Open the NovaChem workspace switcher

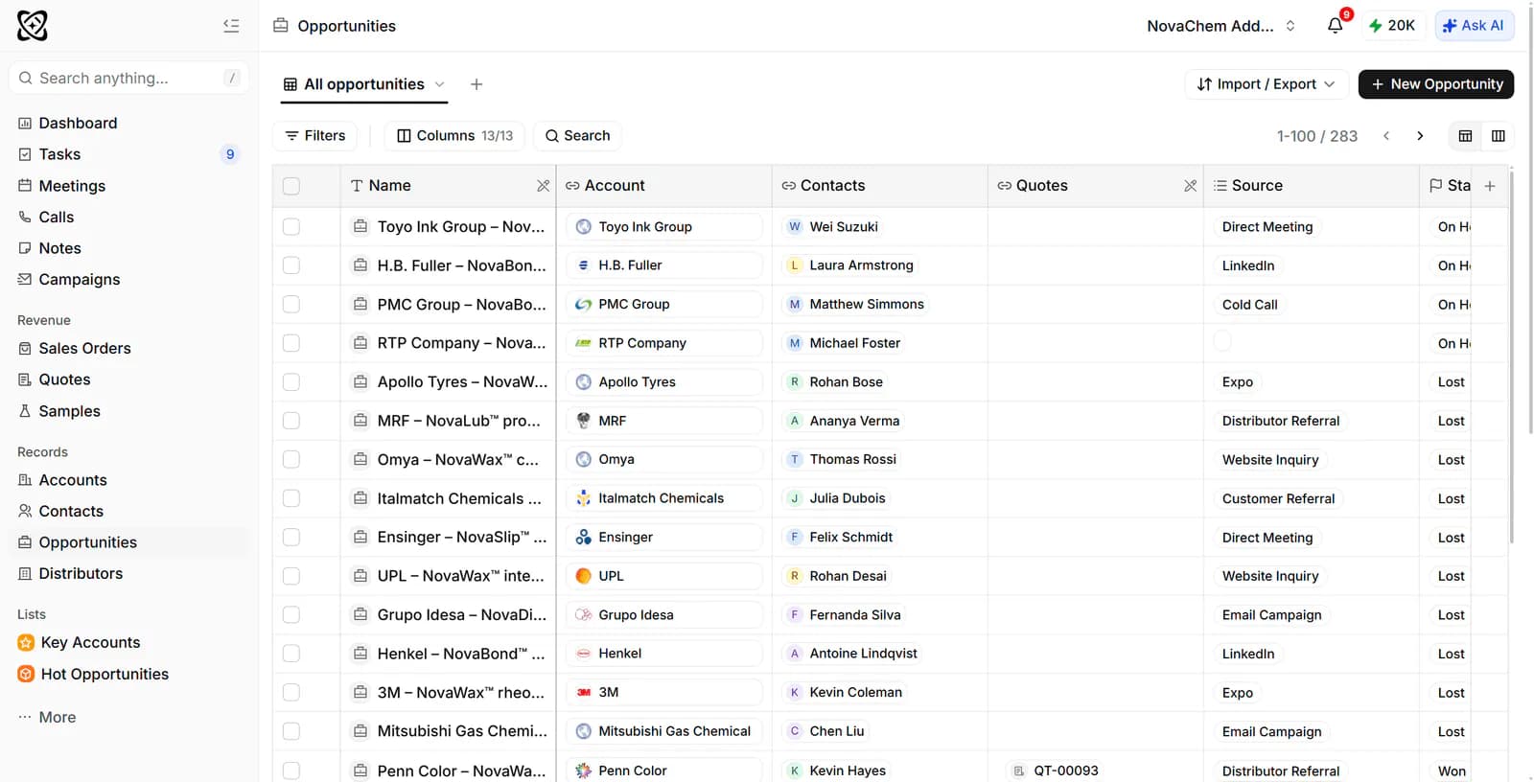click(x=1220, y=26)
